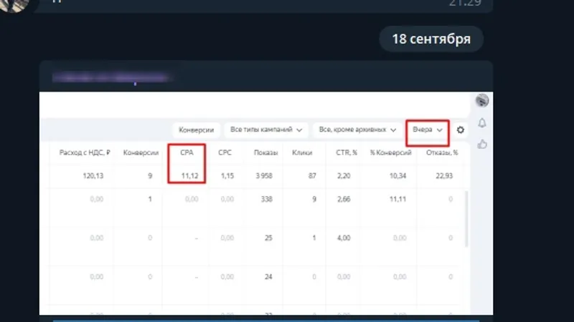This screenshot has width=574, height=322.
Task: Select CTR value 4,00
Action: 344,238
